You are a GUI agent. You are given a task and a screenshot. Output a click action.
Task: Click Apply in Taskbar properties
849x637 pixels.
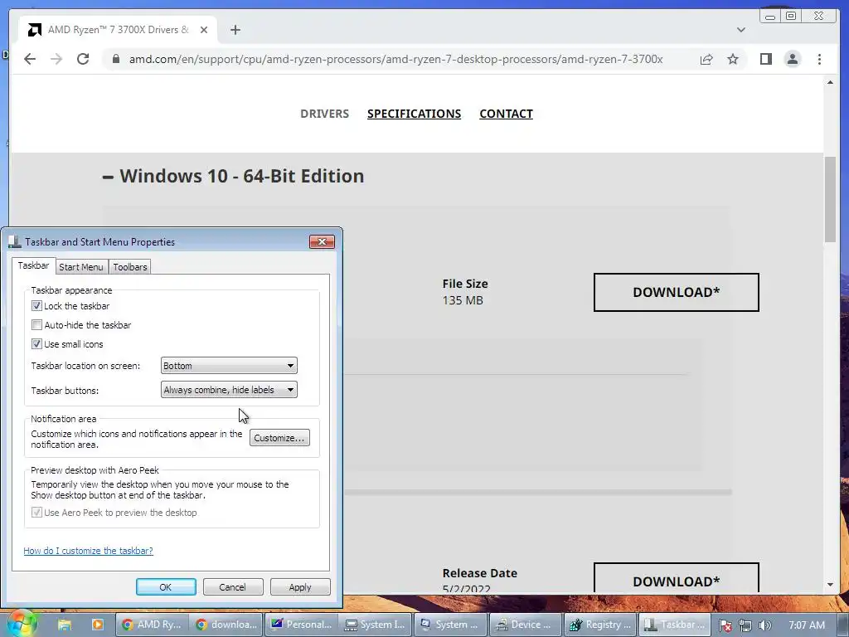(300, 587)
